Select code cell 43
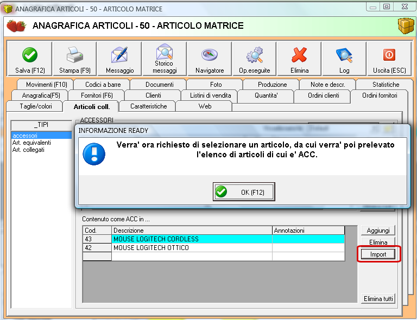Image resolution: width=417 pixels, height=320 pixels. pyautogui.click(x=97, y=239)
